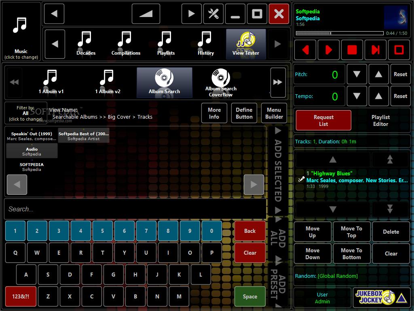
Task: Click the playback progress bar
Action: [340, 33]
